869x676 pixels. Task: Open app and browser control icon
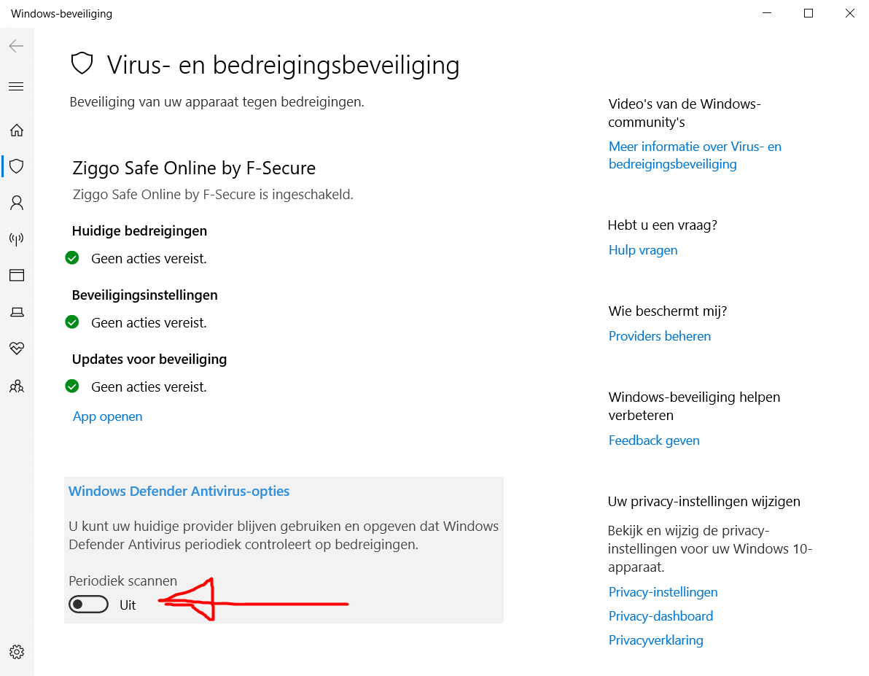[17, 276]
